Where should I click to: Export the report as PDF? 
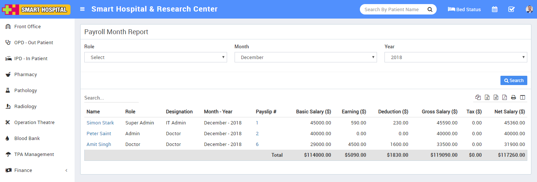click(505, 98)
